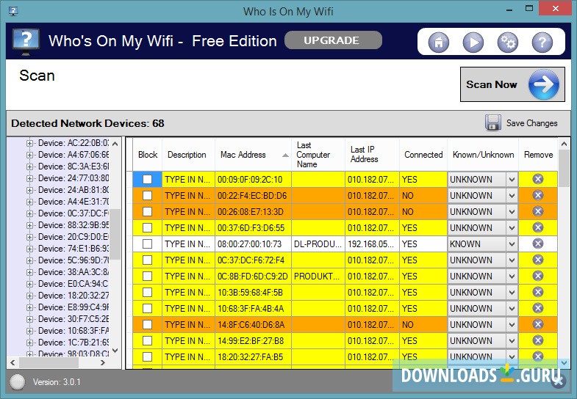Open the Settings gears icon

507,43
